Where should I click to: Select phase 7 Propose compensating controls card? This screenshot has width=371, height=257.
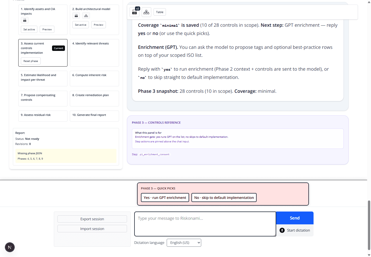pyautogui.click(x=43, y=98)
